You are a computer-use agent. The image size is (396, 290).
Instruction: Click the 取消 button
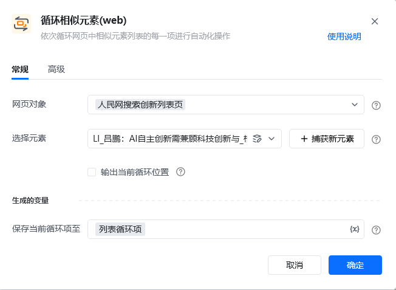point(295,265)
